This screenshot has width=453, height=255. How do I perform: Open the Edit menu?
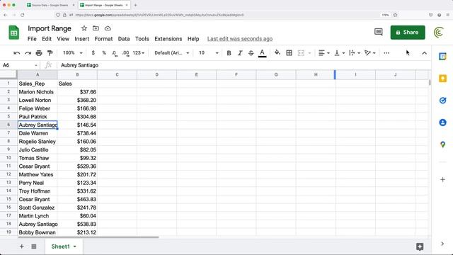point(47,39)
